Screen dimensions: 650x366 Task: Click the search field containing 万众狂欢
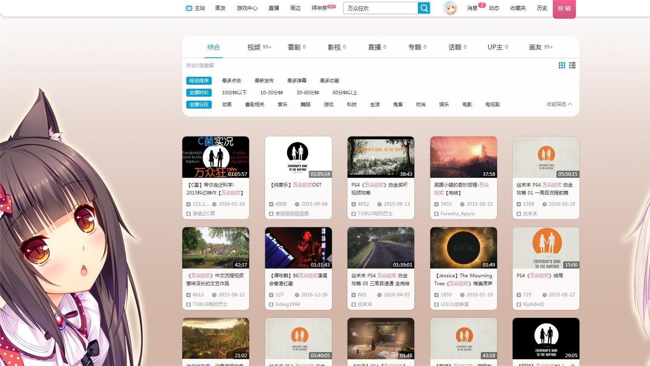coord(380,8)
